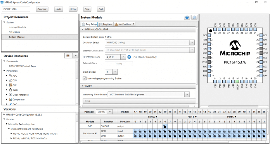Viewport: 270px width, 144px height.
Task: Open the Clock Divider dropdown
Action: coord(115,72)
